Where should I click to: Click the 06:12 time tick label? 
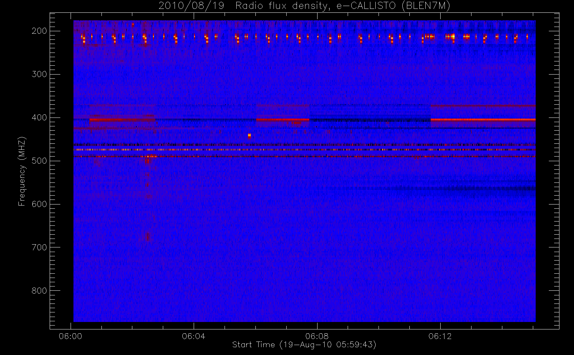[440, 336]
